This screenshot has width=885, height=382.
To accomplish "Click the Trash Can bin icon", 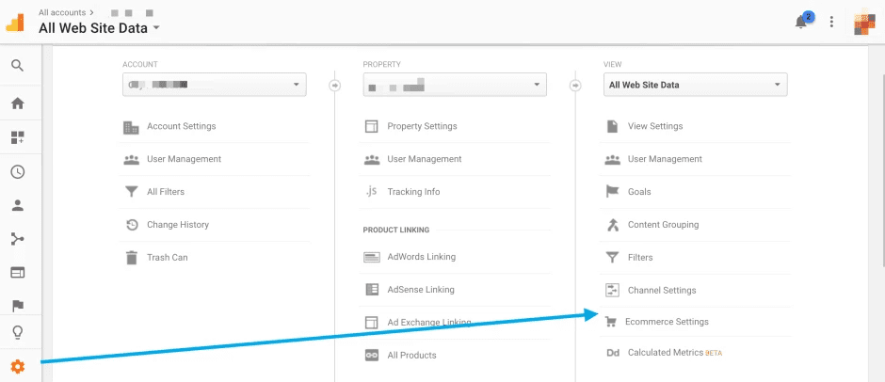I will pos(132,258).
